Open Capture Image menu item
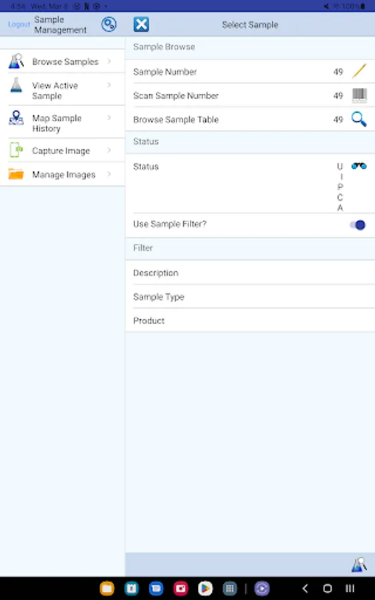 pos(63,151)
